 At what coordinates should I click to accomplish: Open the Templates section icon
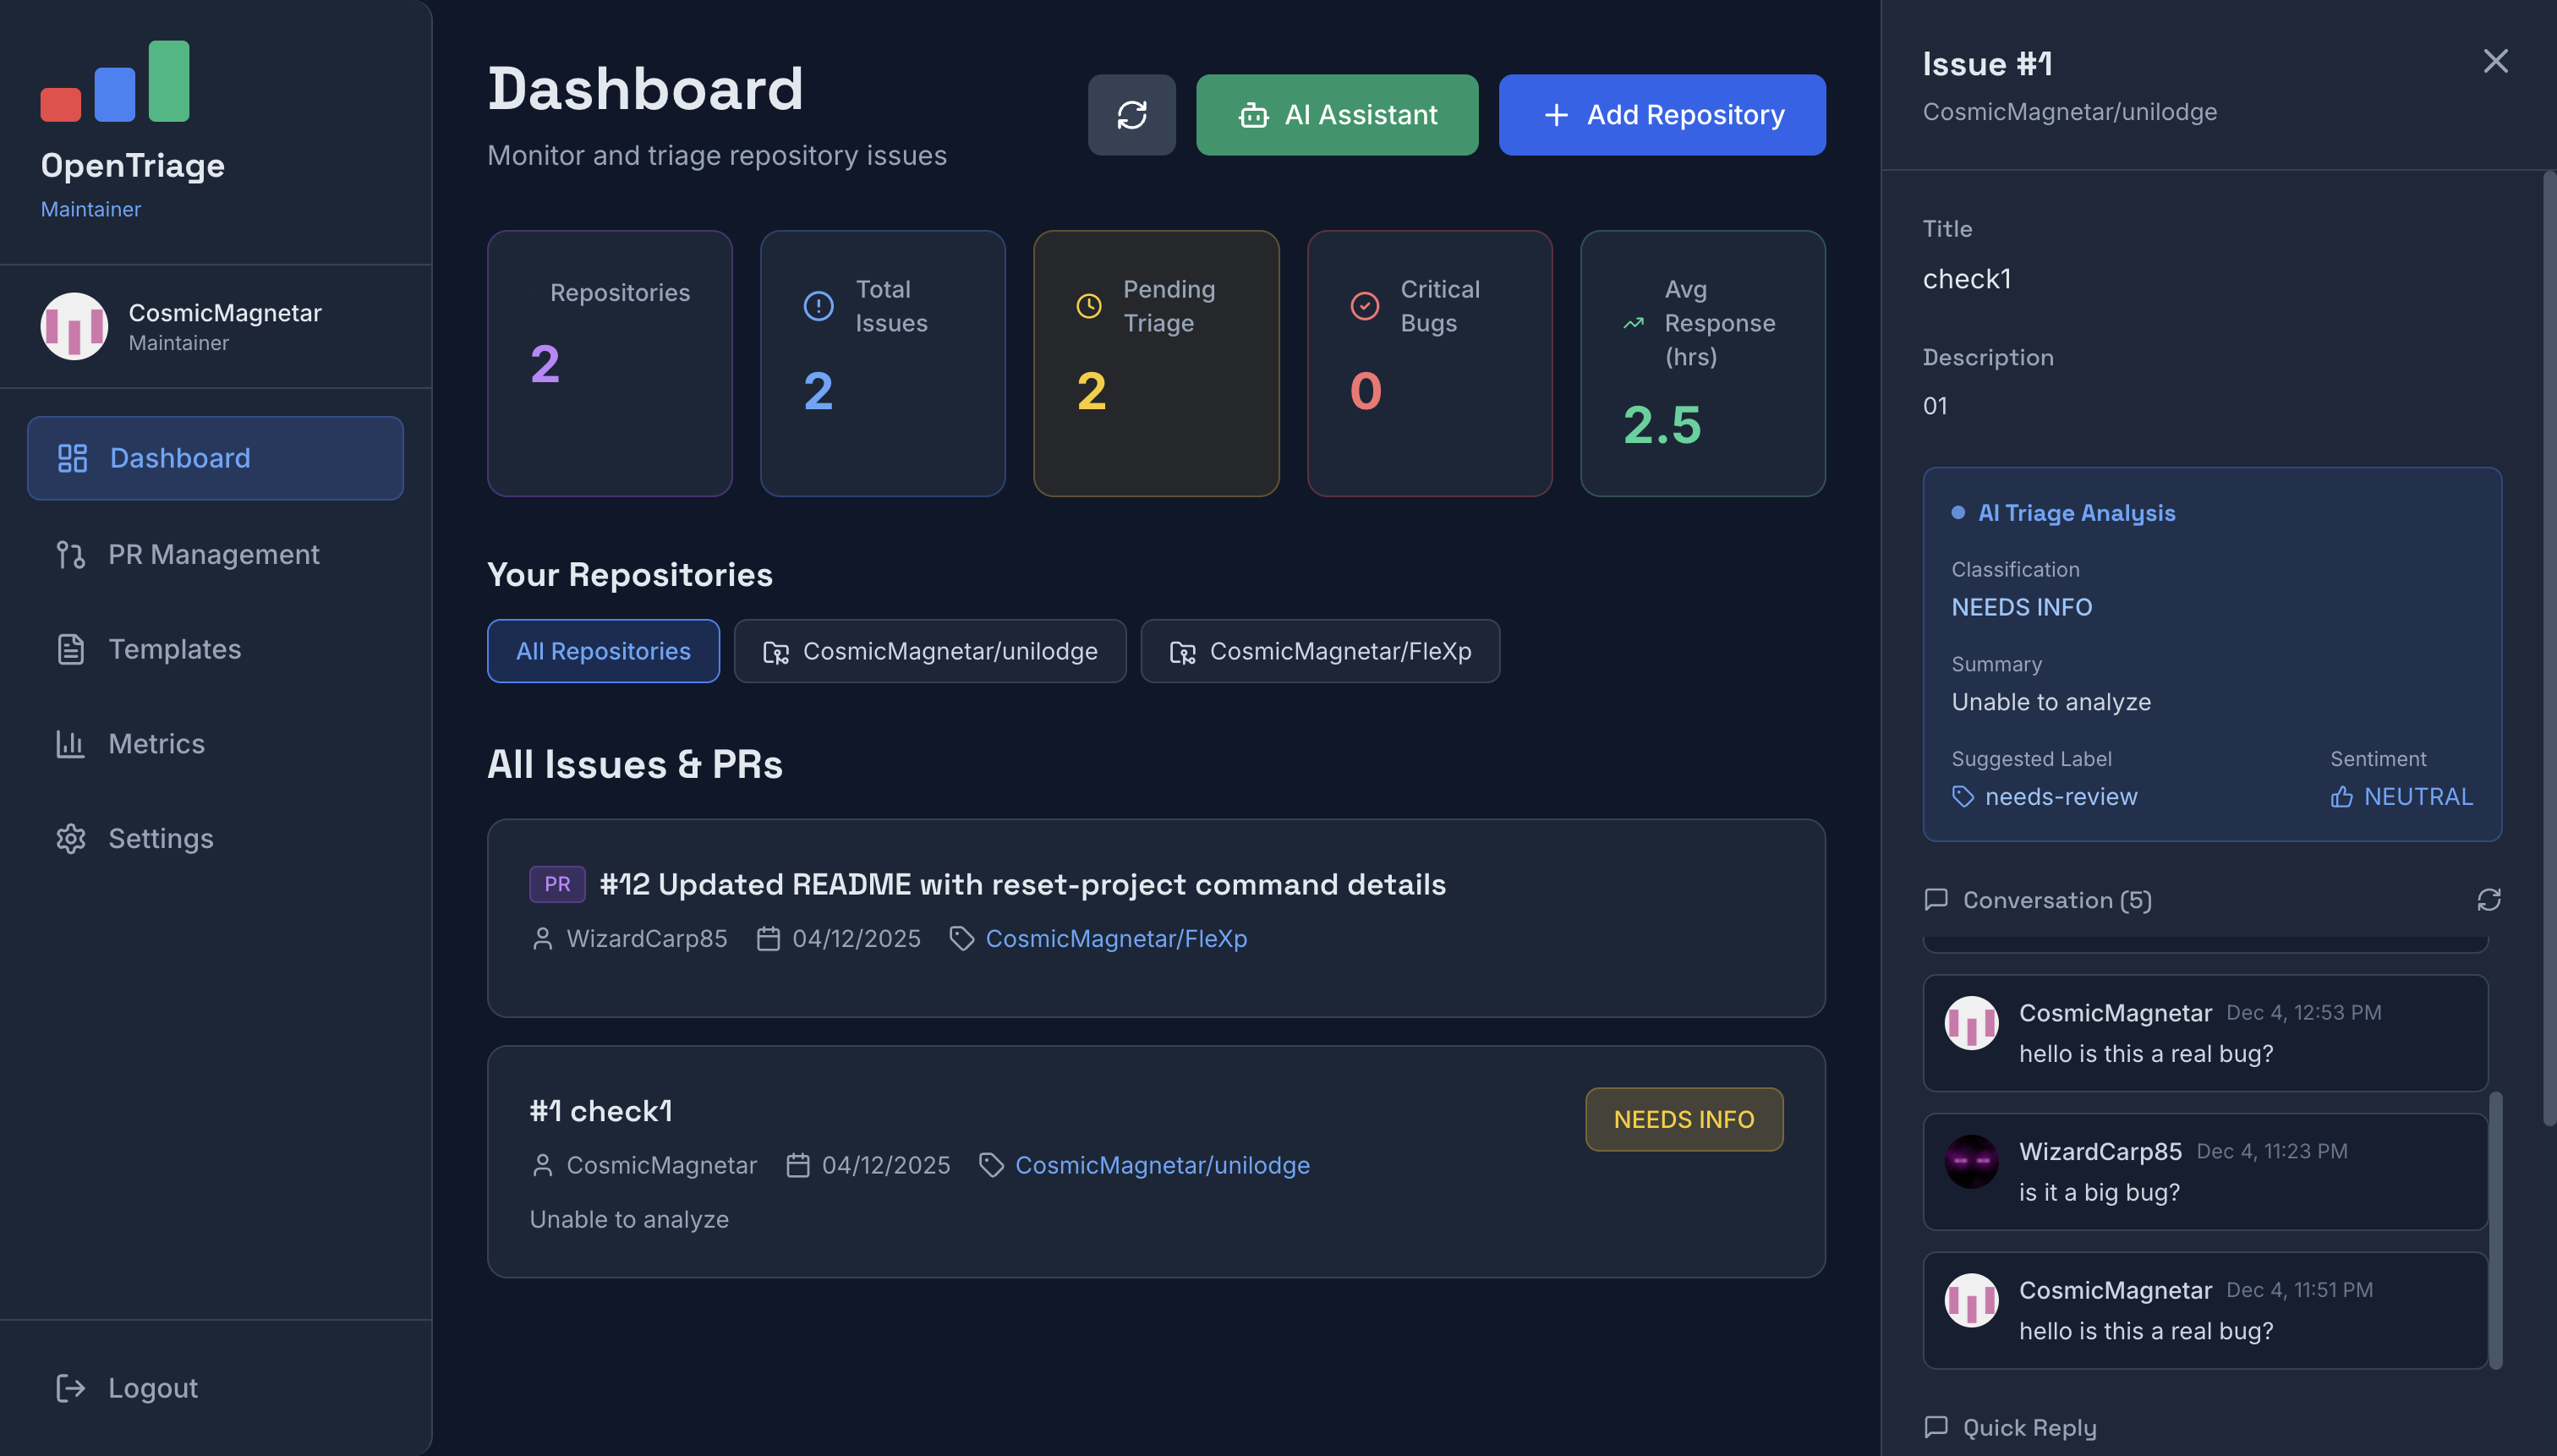coord(70,649)
